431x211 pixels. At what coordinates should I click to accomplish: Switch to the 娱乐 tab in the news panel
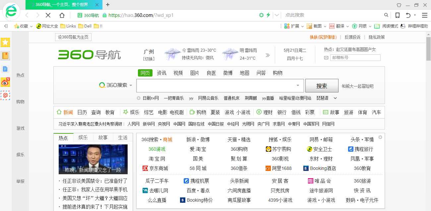point(83,137)
